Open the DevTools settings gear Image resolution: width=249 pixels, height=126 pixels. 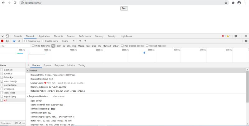236,36
